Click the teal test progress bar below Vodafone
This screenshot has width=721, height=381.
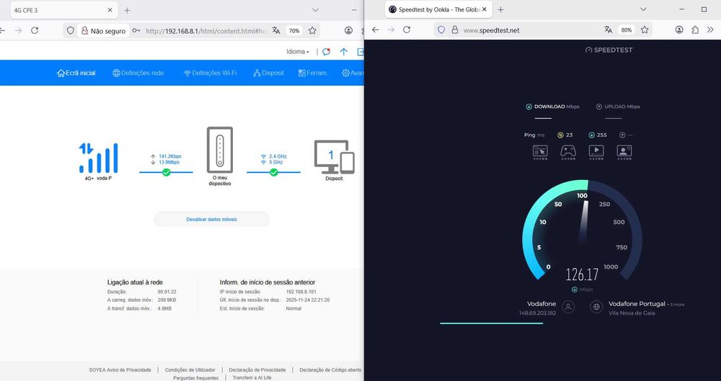click(x=491, y=323)
